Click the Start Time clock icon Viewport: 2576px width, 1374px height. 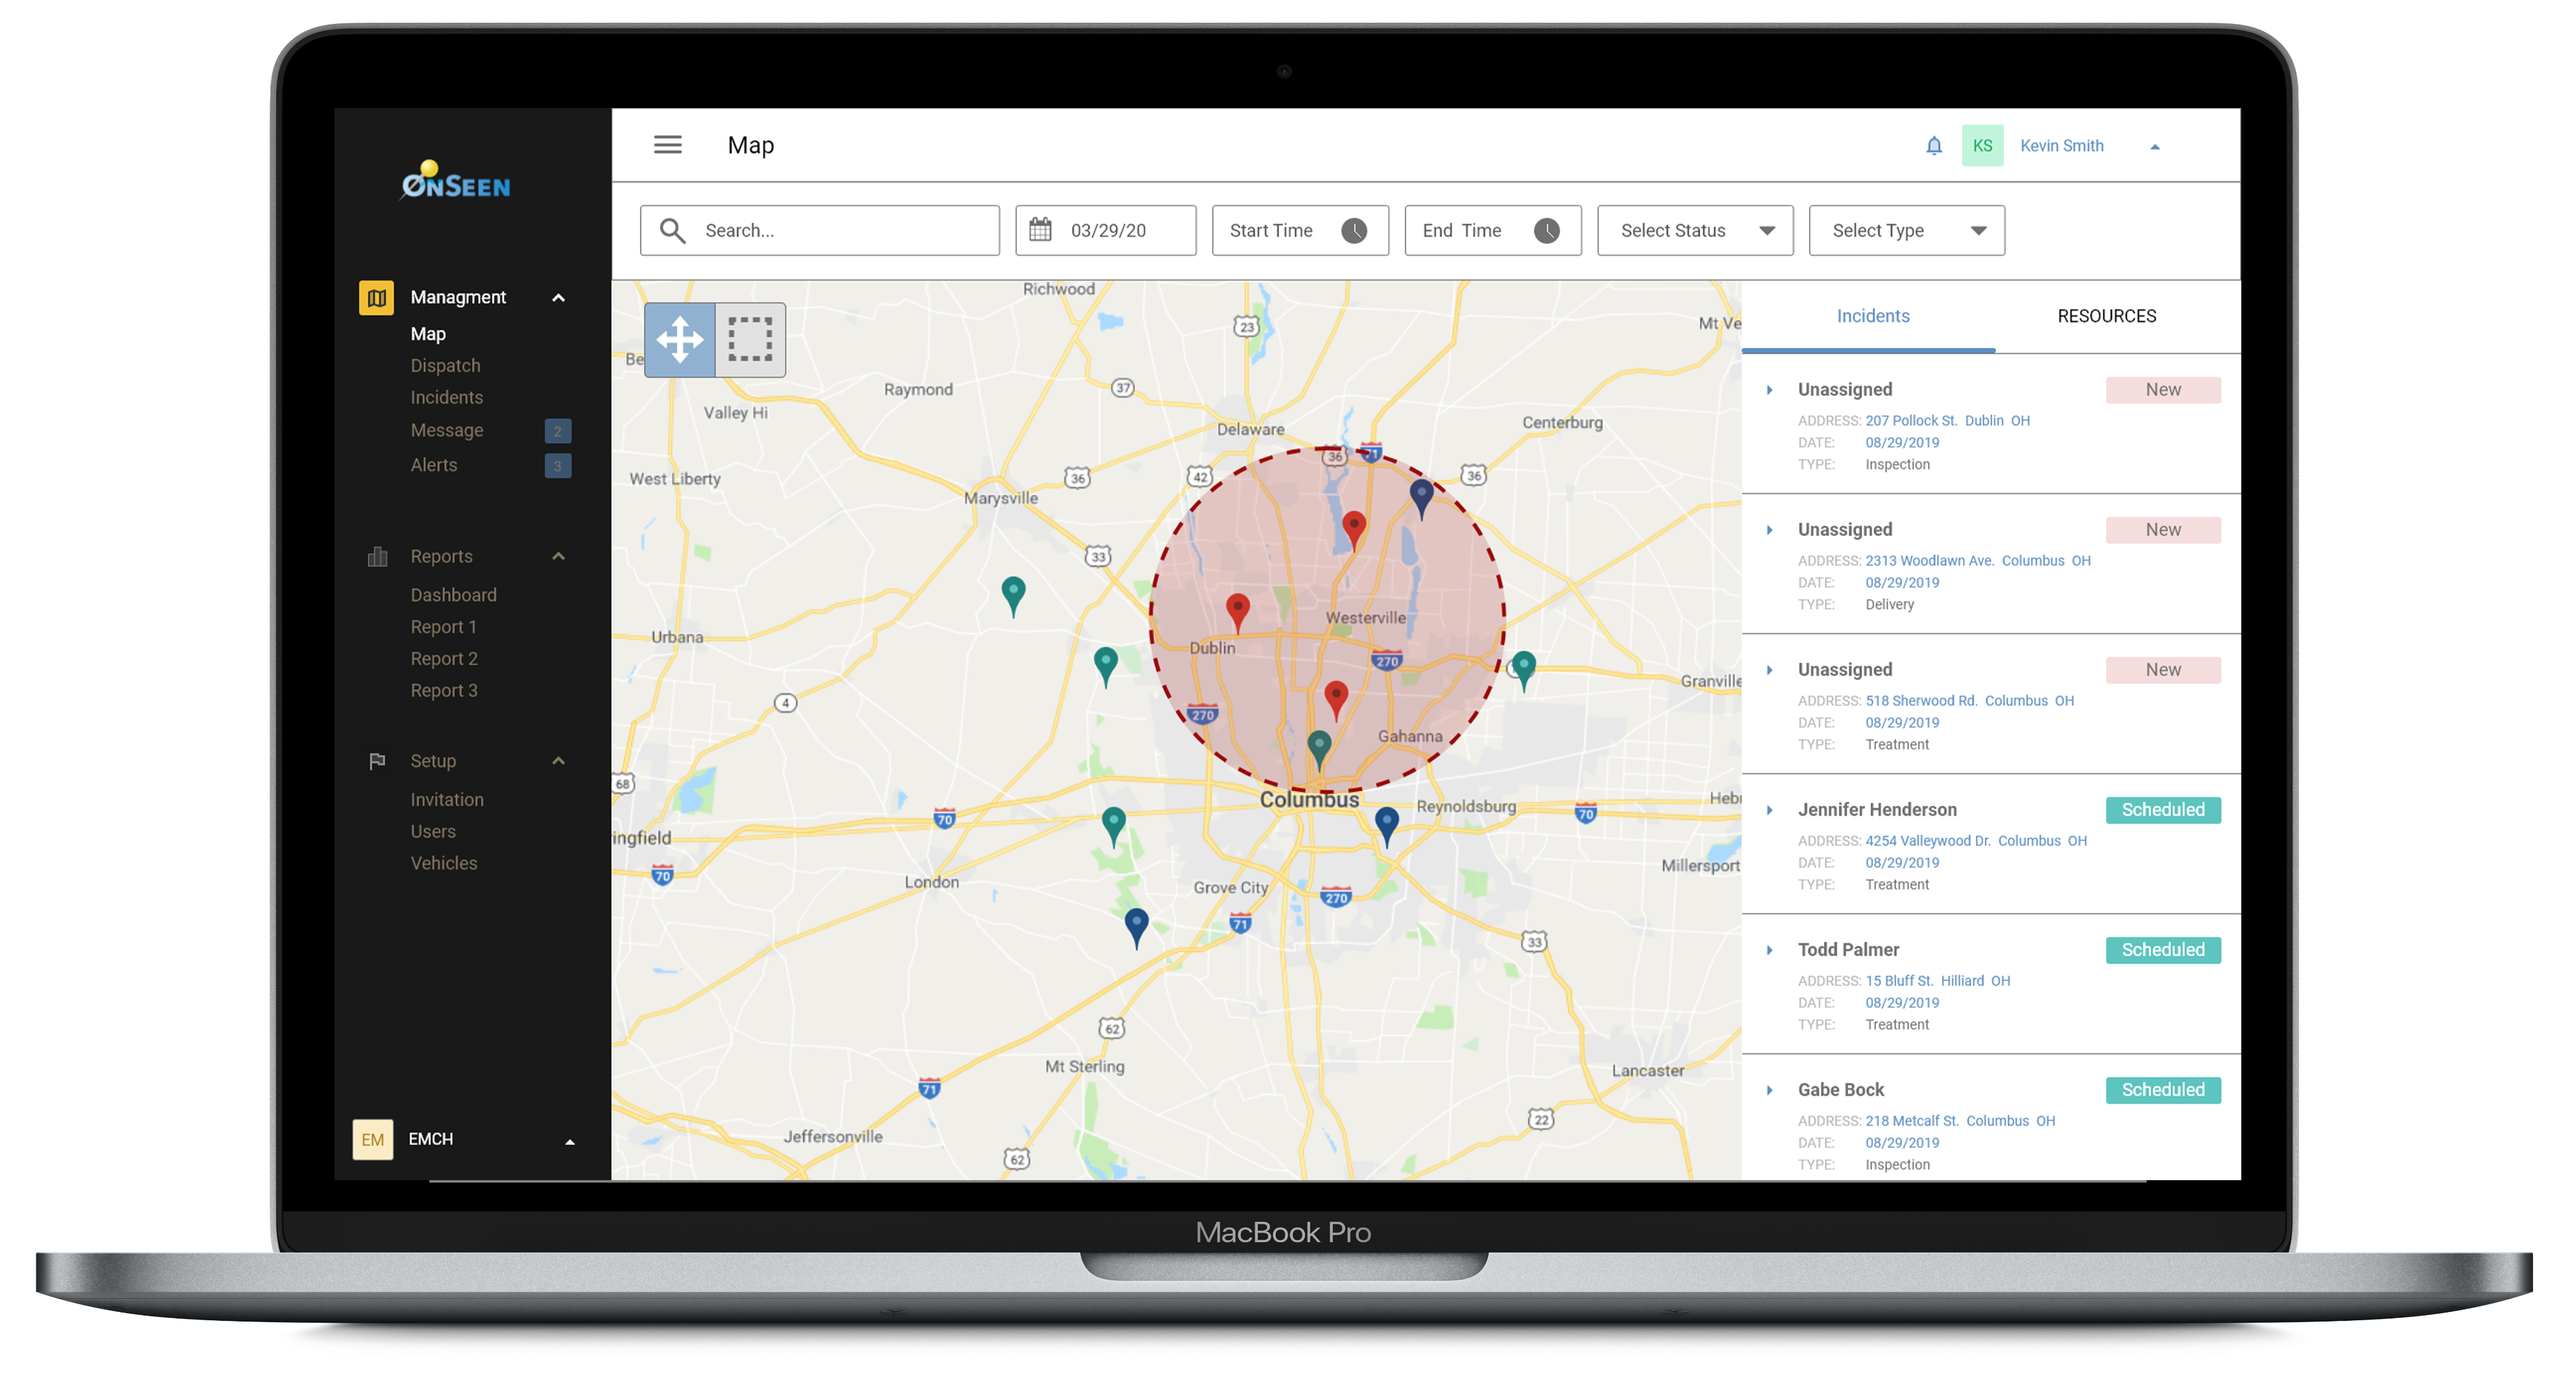pos(1354,231)
